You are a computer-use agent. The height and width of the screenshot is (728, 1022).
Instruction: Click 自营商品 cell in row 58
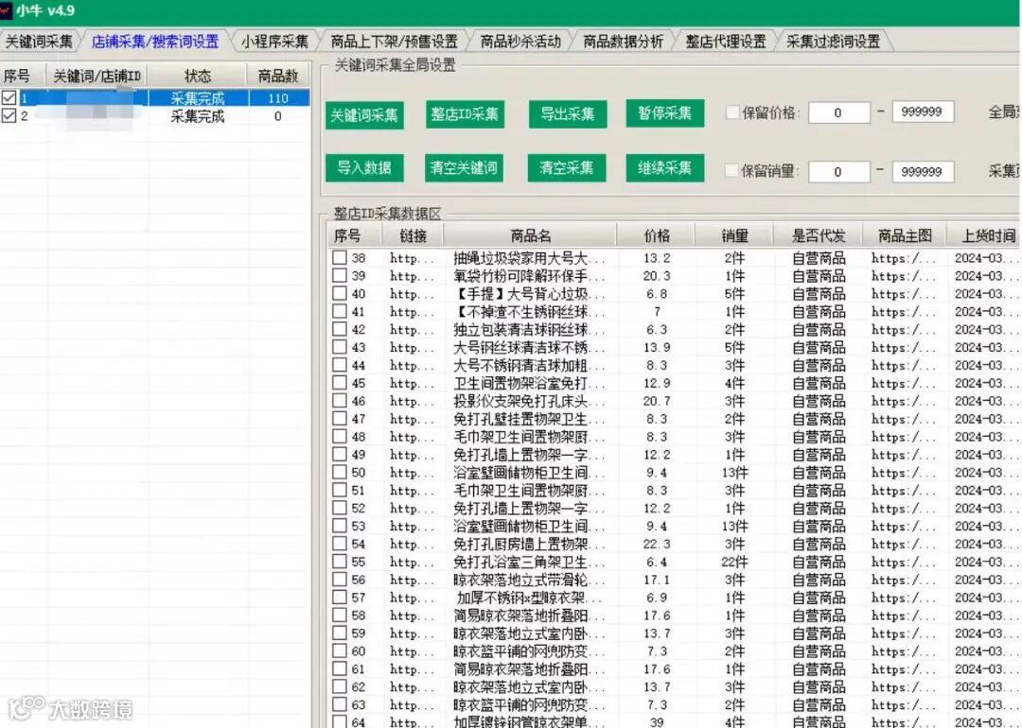pos(819,615)
